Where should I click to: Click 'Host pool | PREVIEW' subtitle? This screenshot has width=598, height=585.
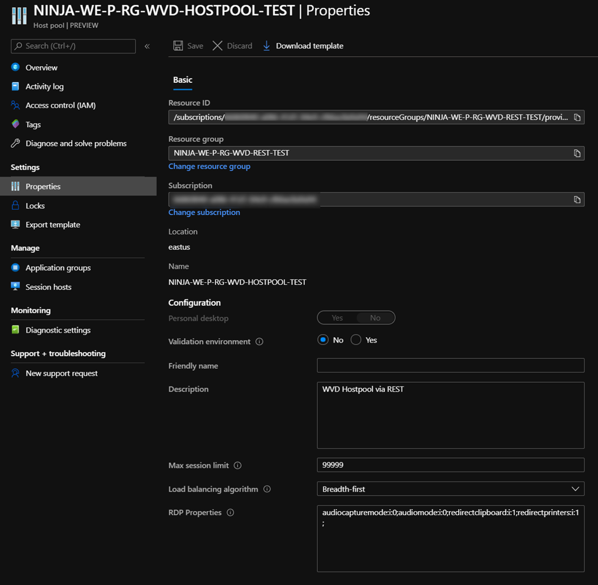coord(65,26)
